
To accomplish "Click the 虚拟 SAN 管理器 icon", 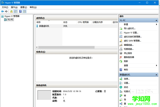I will tap(121, 41).
